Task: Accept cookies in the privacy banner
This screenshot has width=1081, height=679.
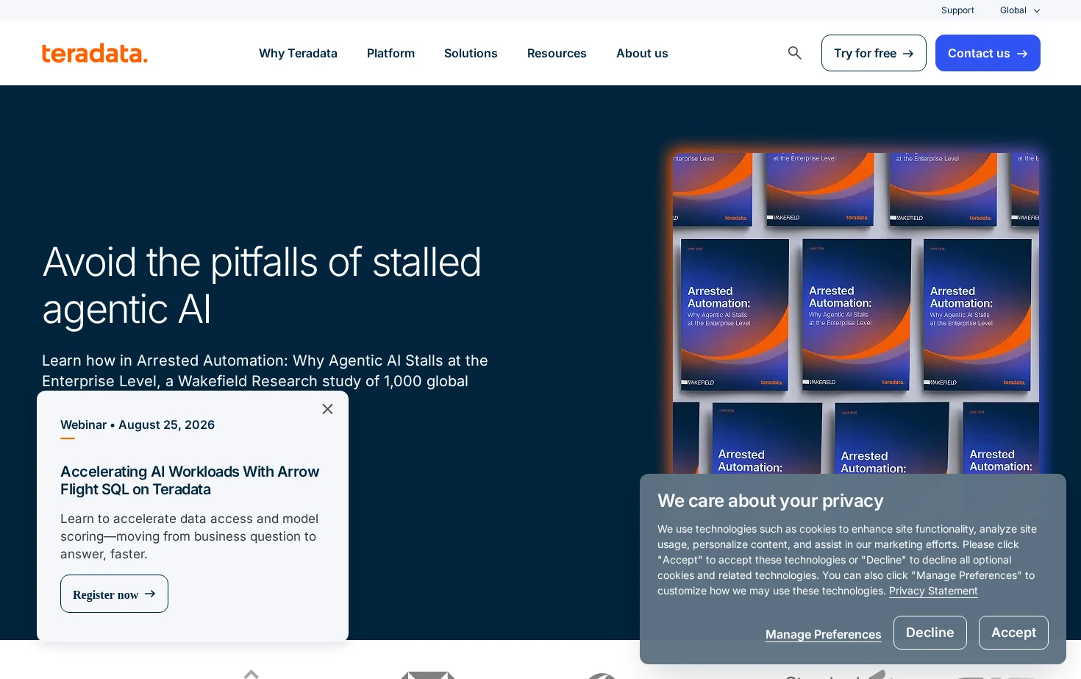Action: (1013, 633)
